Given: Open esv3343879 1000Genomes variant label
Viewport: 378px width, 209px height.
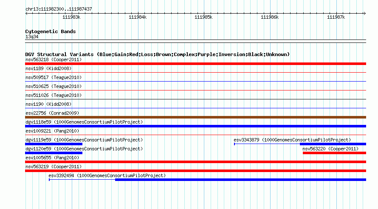Looking at the screenshot, I should 292,140.
